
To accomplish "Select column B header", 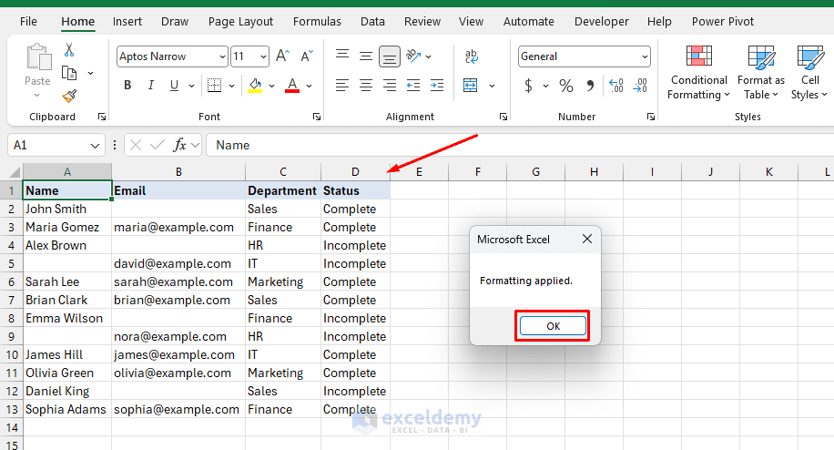I will coord(178,172).
